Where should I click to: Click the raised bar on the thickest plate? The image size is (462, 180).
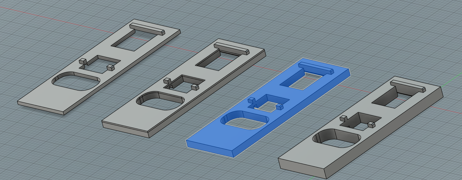point(408,86)
